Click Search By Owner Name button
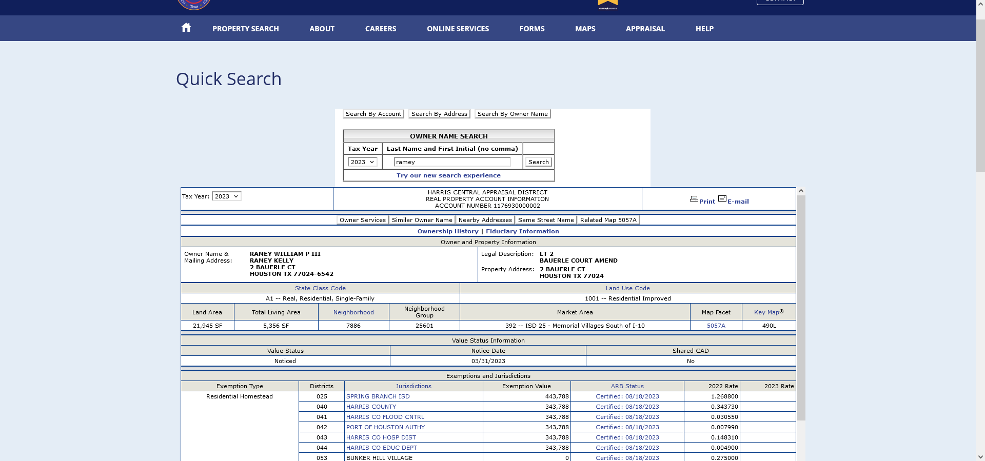 pyautogui.click(x=513, y=114)
